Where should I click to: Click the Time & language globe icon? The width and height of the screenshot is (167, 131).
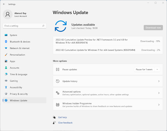click(x=6, y=74)
